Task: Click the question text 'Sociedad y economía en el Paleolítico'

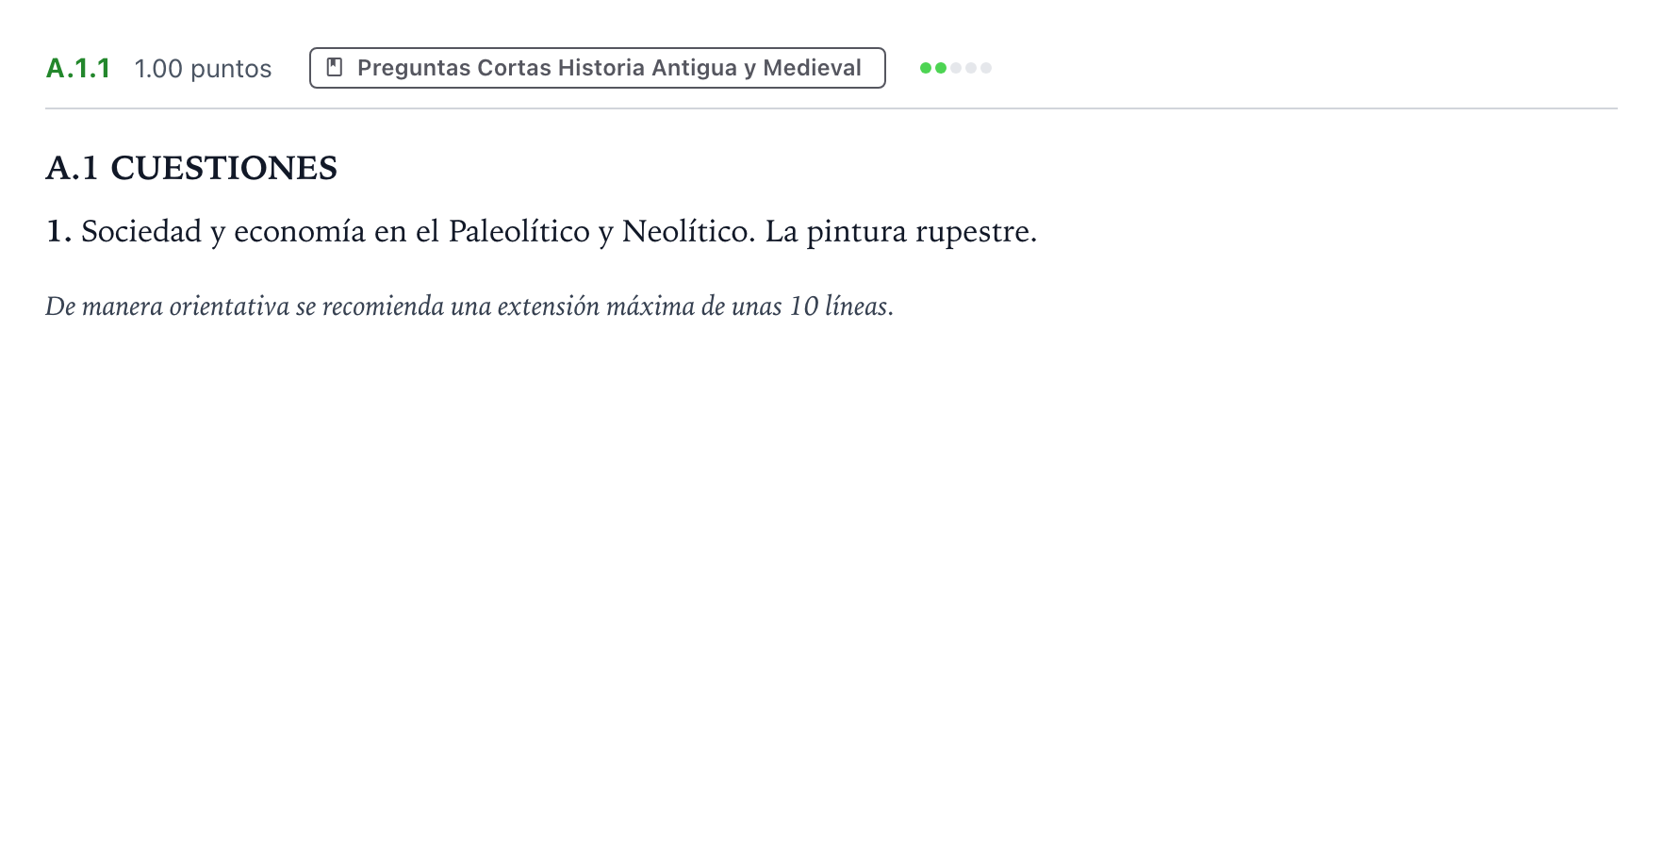Action: pos(336,232)
